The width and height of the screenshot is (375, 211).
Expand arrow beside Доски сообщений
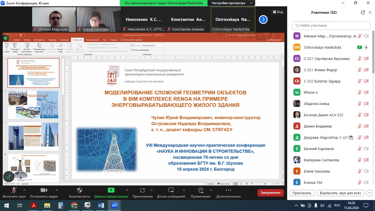point(184,190)
